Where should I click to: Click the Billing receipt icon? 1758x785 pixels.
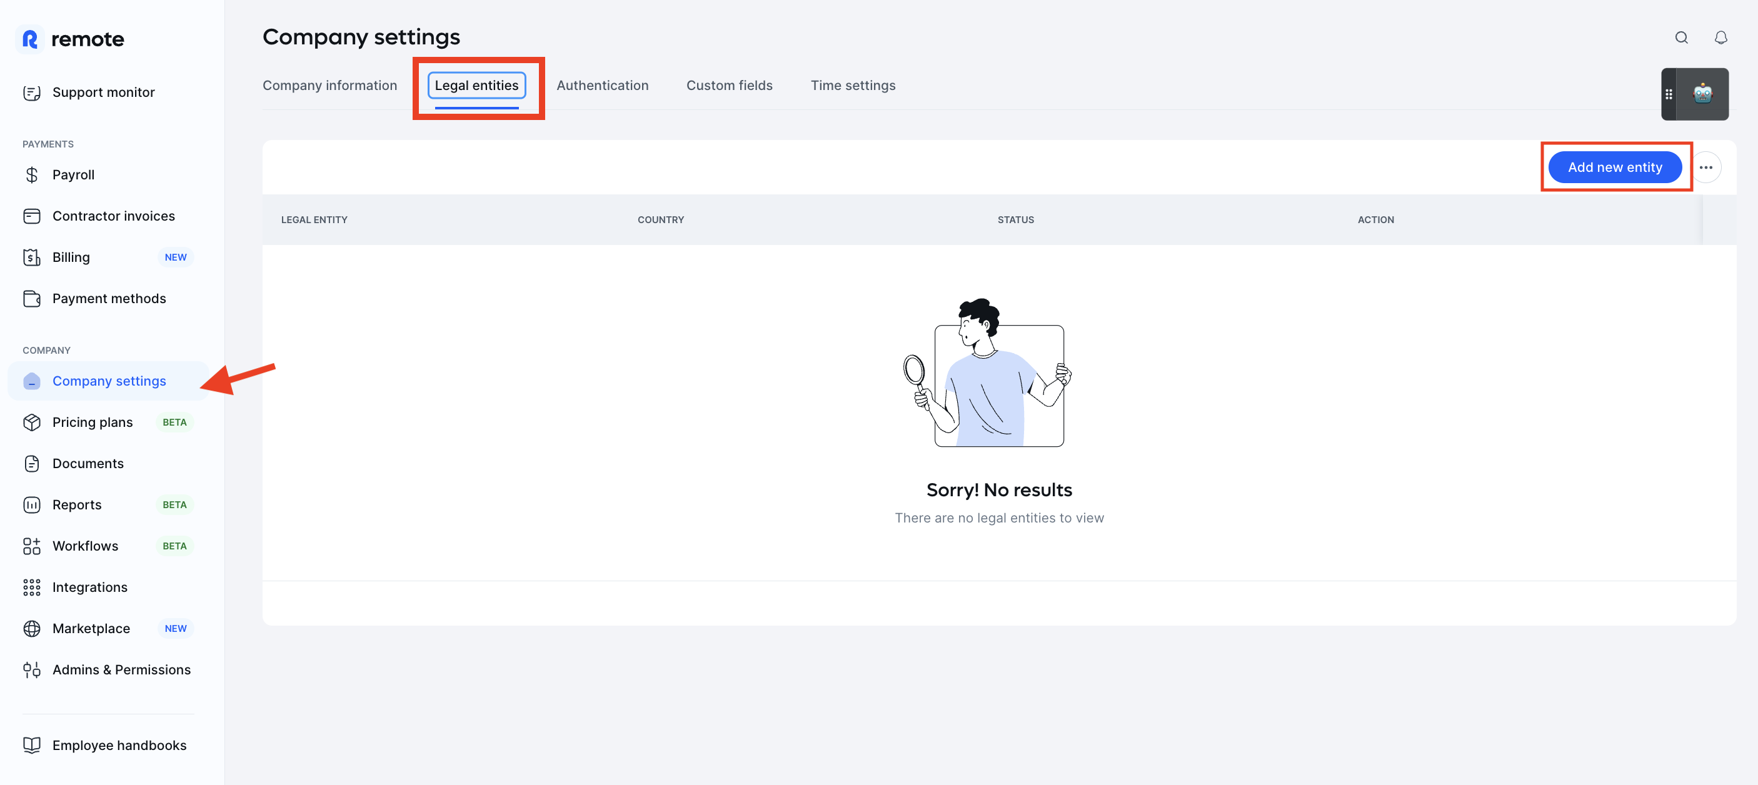(31, 257)
